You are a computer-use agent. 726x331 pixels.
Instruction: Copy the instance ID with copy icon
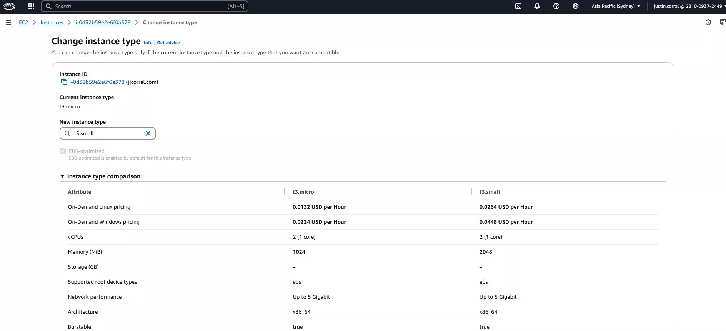[x=64, y=82]
